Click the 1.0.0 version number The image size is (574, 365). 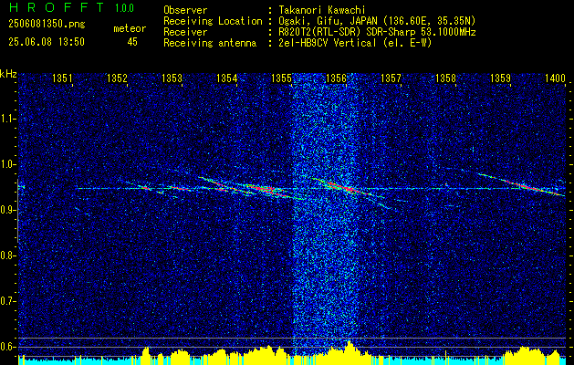(x=124, y=7)
